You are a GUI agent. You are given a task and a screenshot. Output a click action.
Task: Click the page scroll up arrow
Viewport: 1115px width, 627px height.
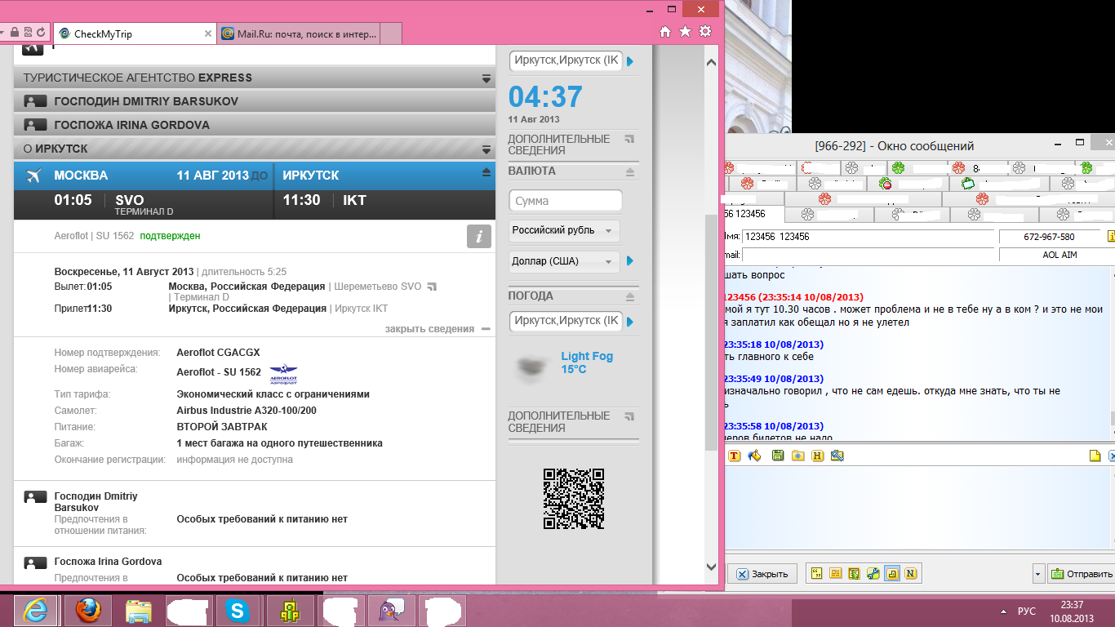pyautogui.click(x=711, y=63)
